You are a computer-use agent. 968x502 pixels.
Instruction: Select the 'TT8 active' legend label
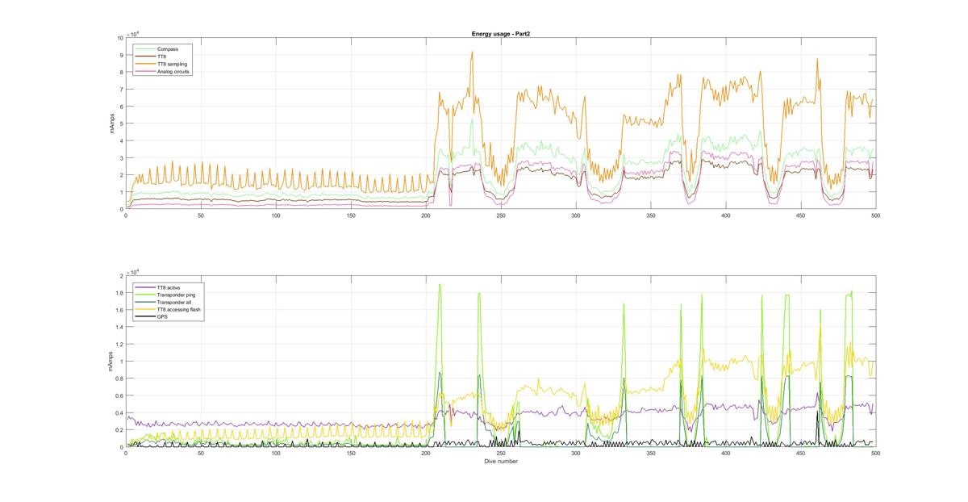point(170,287)
